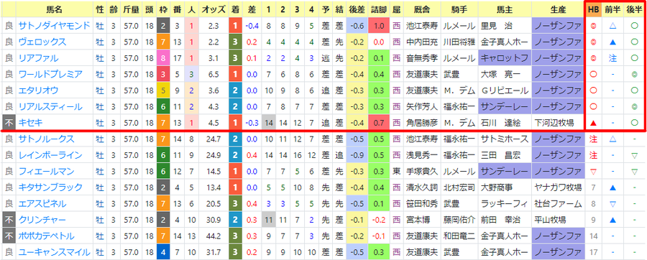This screenshot has width=647, height=260.
Task: Select the trainer cell 音無秀孝
Action: [x=421, y=58]
